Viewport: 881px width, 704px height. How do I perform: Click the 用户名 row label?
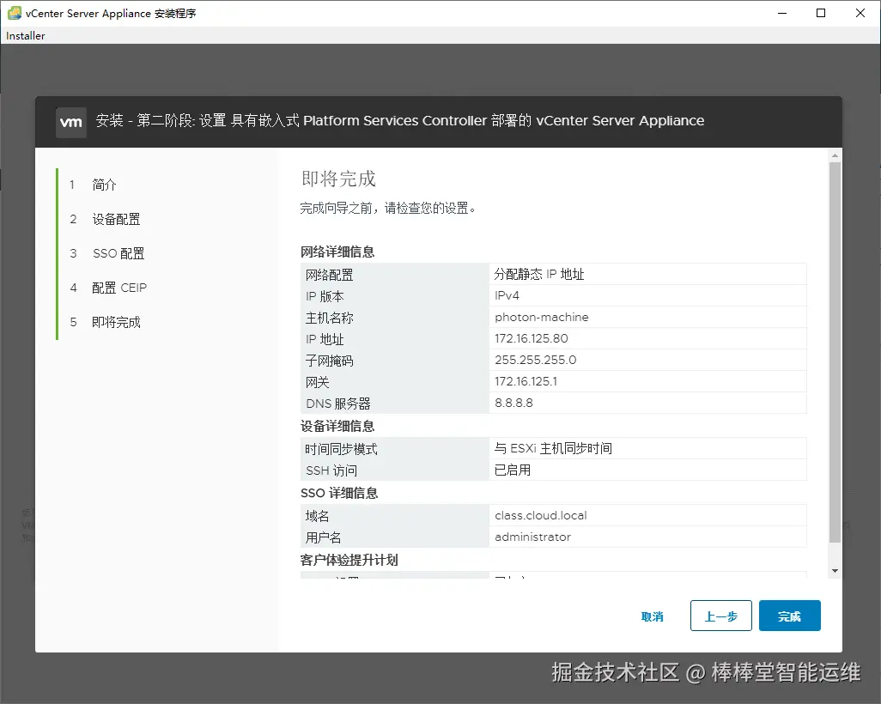point(323,537)
